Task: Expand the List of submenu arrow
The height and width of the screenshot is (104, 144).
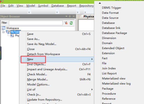Action: pyautogui.click(x=92, y=89)
